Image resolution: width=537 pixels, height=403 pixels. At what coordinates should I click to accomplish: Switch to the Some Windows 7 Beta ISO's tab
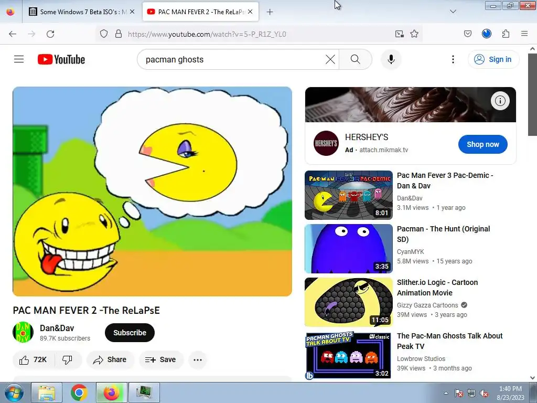81,12
